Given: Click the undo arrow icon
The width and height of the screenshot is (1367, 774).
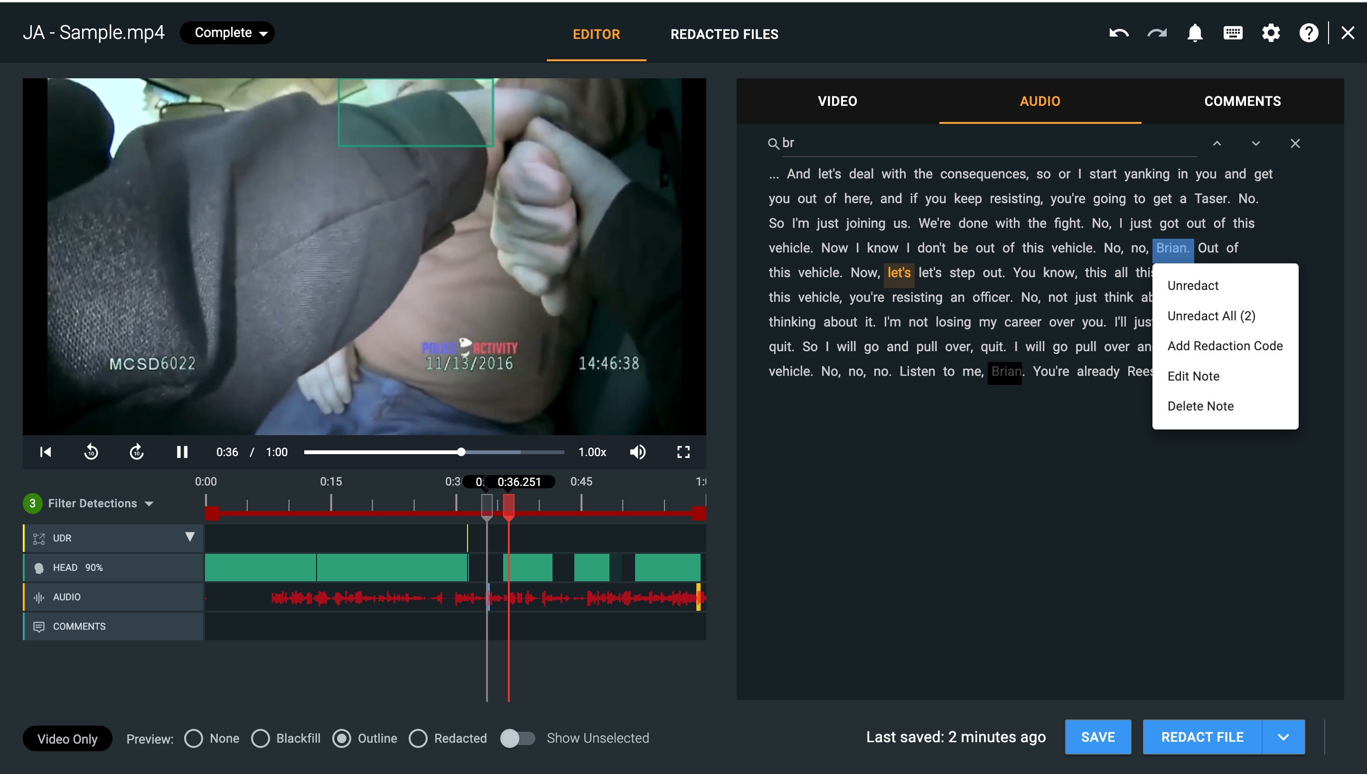Looking at the screenshot, I should coord(1119,34).
